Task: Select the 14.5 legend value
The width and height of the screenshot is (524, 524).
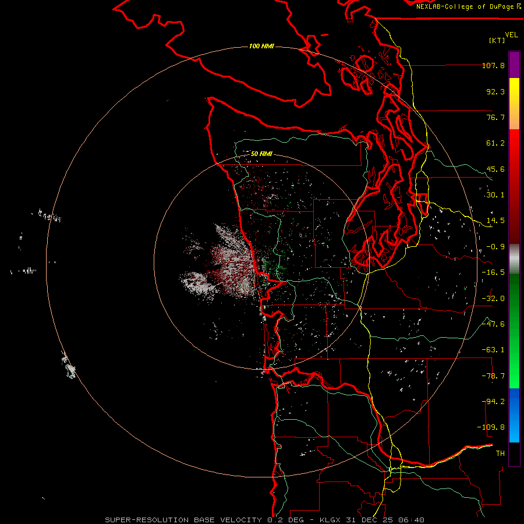Action: point(495,221)
